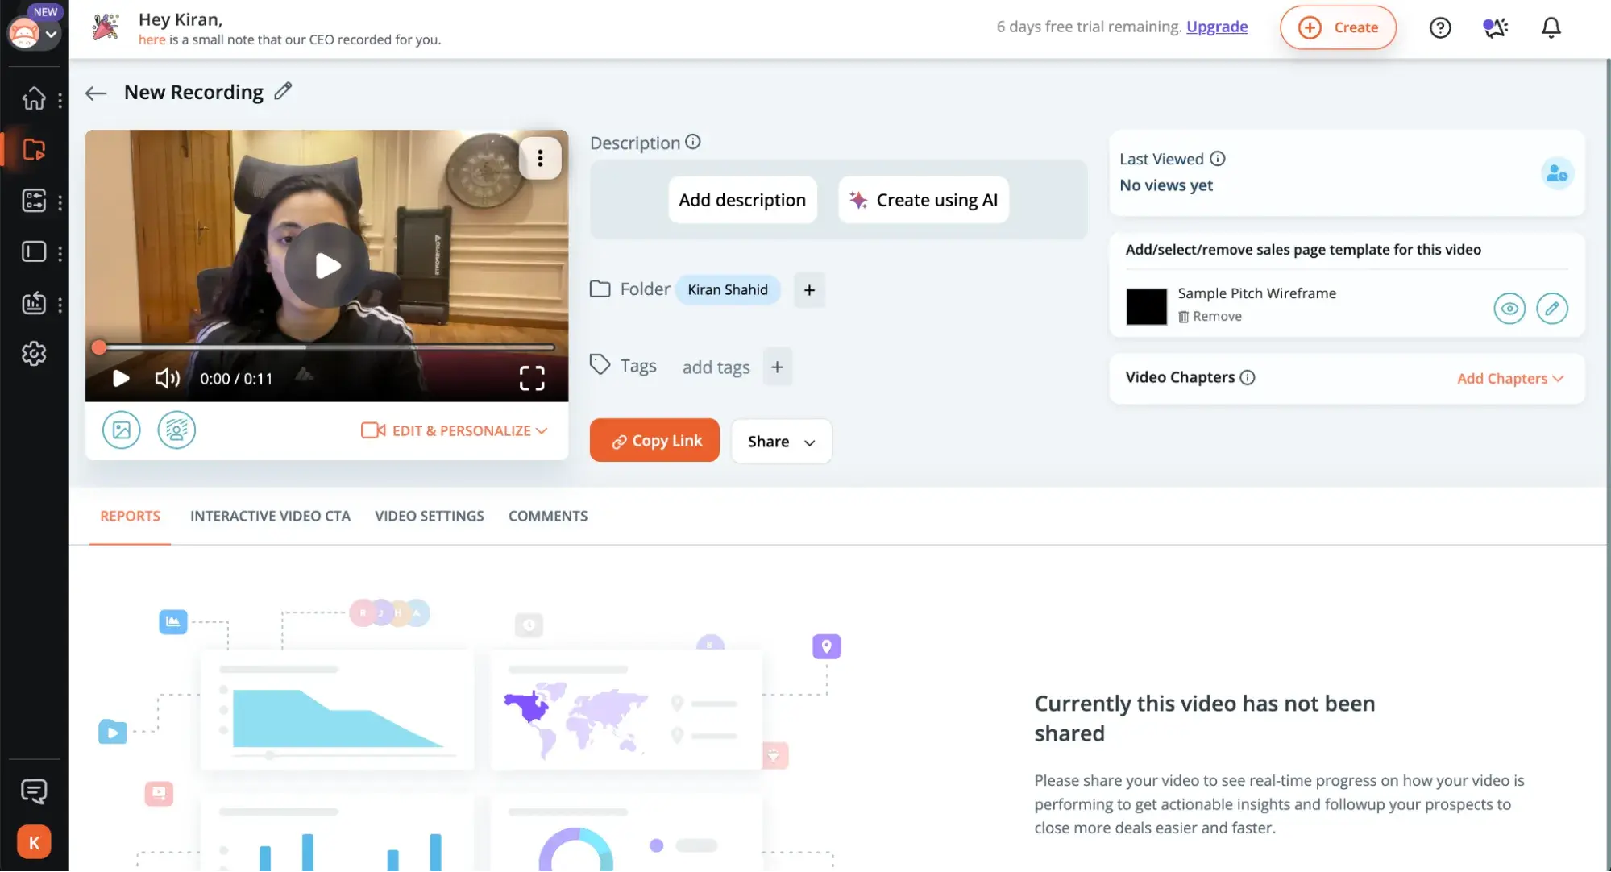Seek using the video progress bar
Image resolution: width=1611 pixels, height=872 pixels.
coord(326,348)
